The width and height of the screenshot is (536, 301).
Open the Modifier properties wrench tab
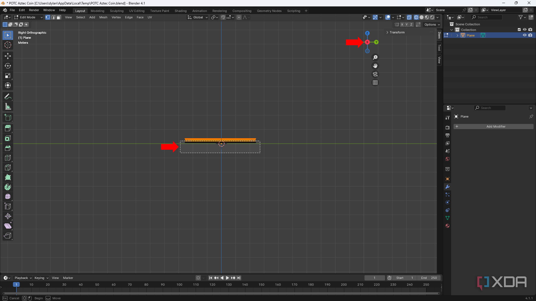(448, 187)
